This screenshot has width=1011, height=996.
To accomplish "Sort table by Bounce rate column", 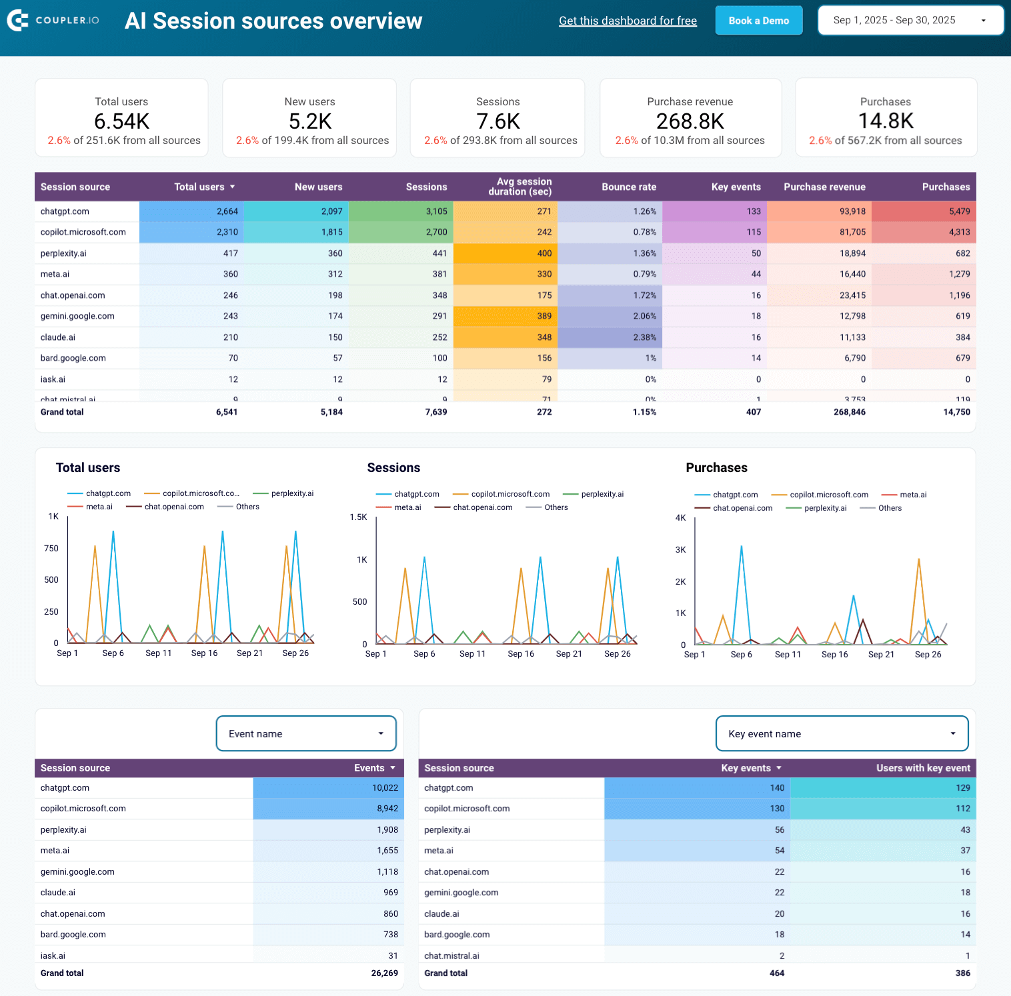I will coord(628,187).
